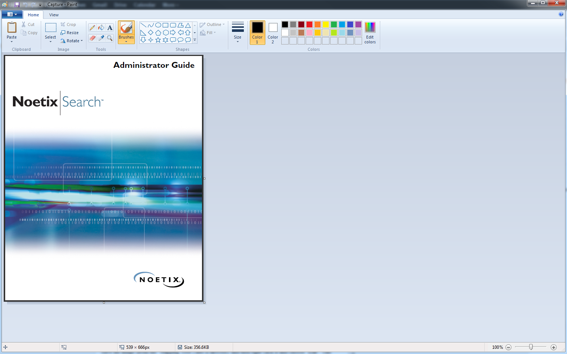The width and height of the screenshot is (567, 354).
Task: Select the Magnifier tool
Action: pyautogui.click(x=110, y=38)
